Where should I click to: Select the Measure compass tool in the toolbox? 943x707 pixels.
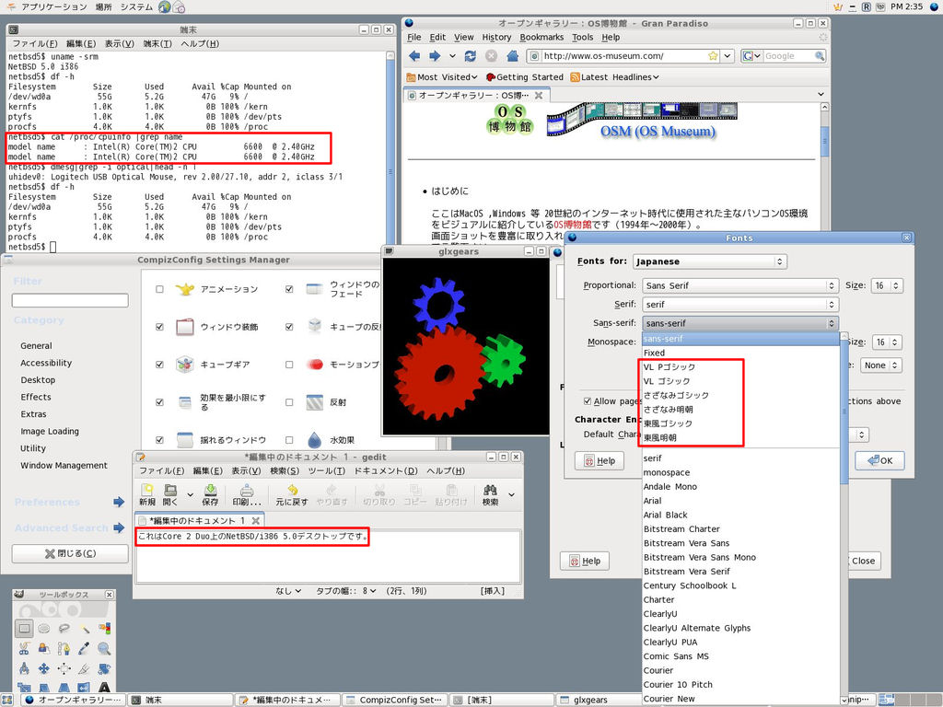tap(24, 668)
